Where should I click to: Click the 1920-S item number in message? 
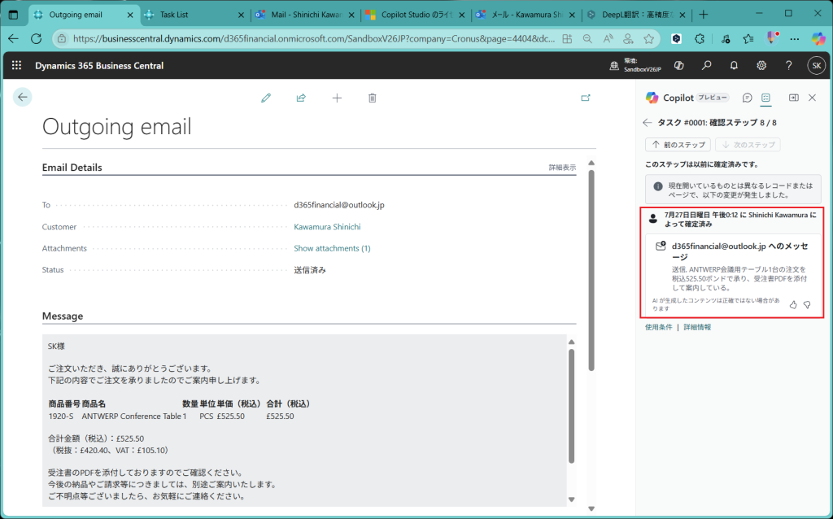coord(61,416)
